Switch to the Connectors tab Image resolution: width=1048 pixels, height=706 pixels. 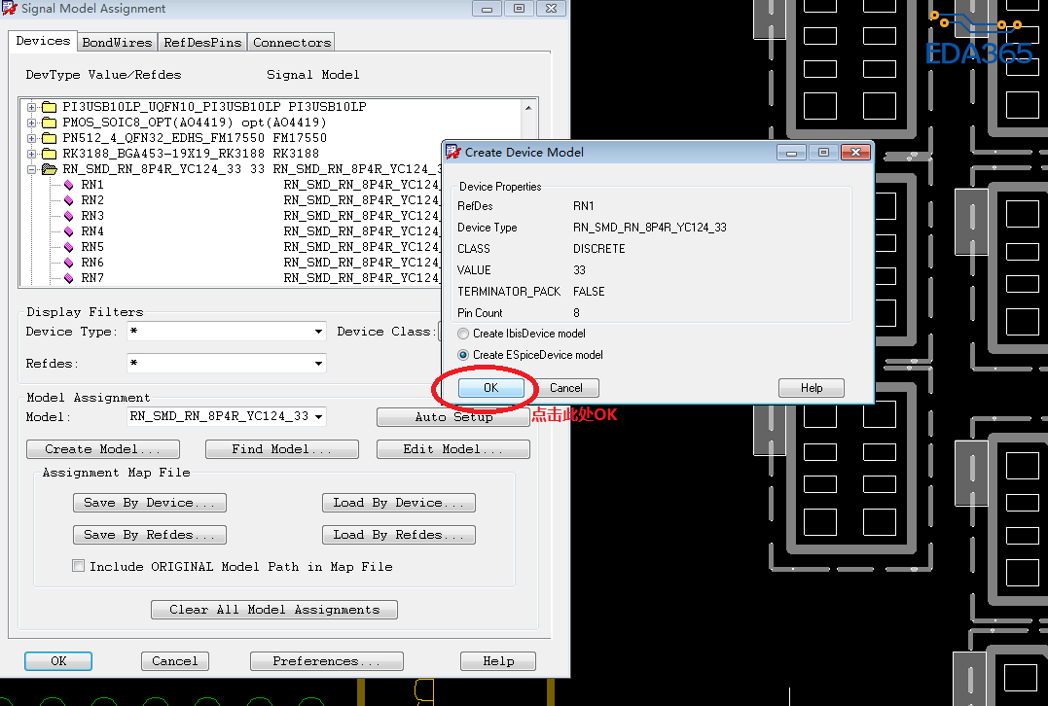click(291, 42)
